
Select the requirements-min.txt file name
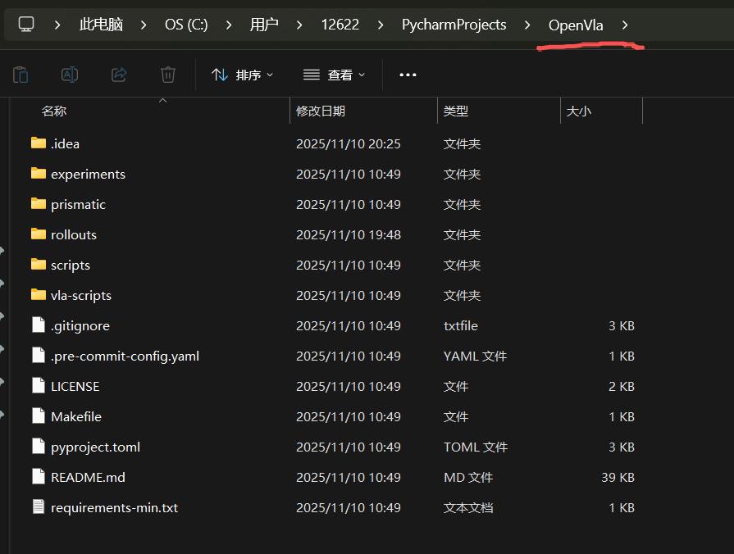click(114, 507)
